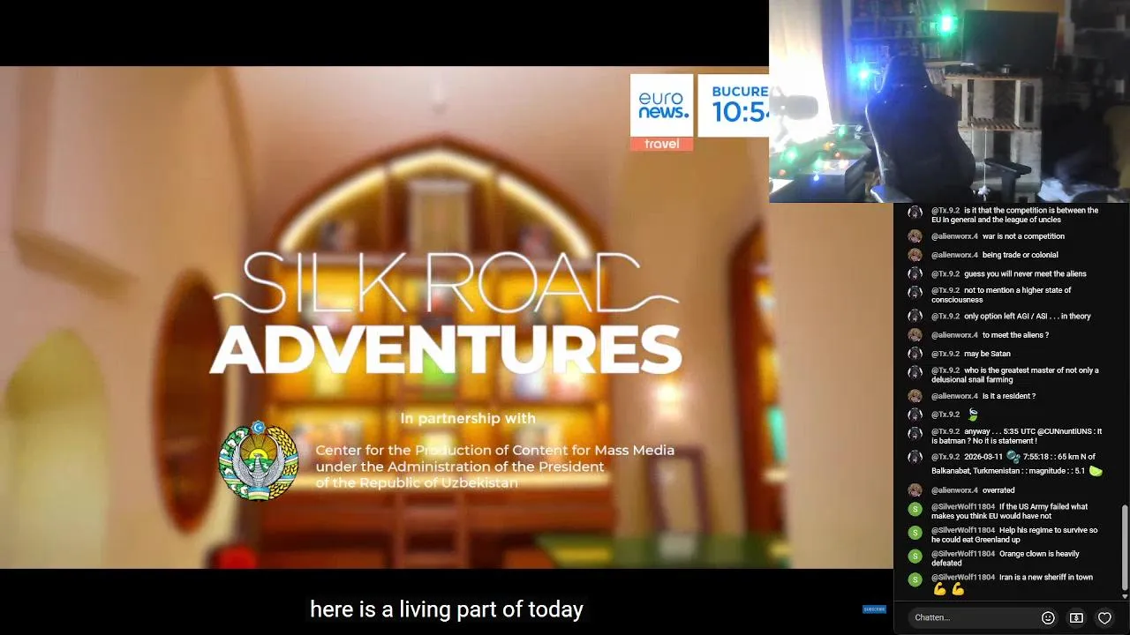Open SilverWolf avatar on 'If the US Army failed' message
Image resolution: width=1130 pixels, height=635 pixels.
click(915, 509)
